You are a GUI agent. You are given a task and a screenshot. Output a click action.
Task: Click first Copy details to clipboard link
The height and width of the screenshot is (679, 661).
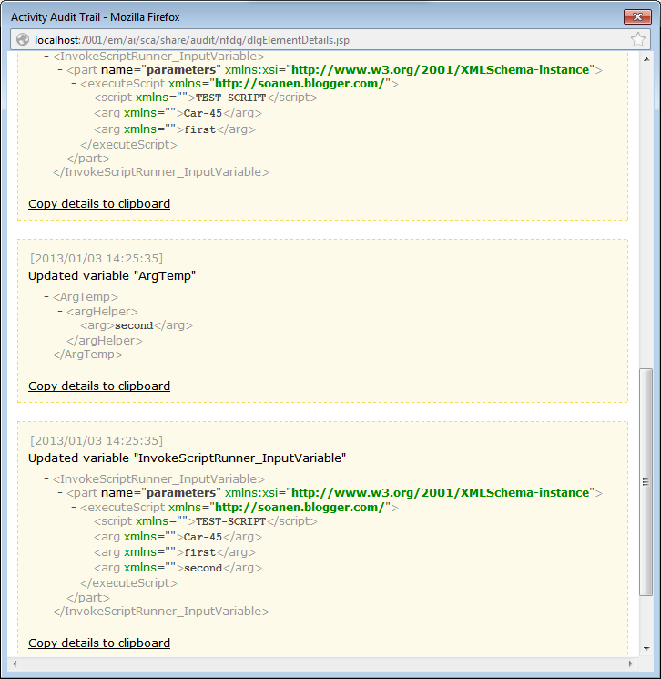[99, 203]
